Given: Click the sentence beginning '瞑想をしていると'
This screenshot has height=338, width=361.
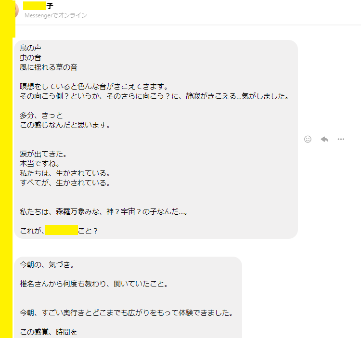Looking at the screenshot, I should pyautogui.click(x=94, y=87).
